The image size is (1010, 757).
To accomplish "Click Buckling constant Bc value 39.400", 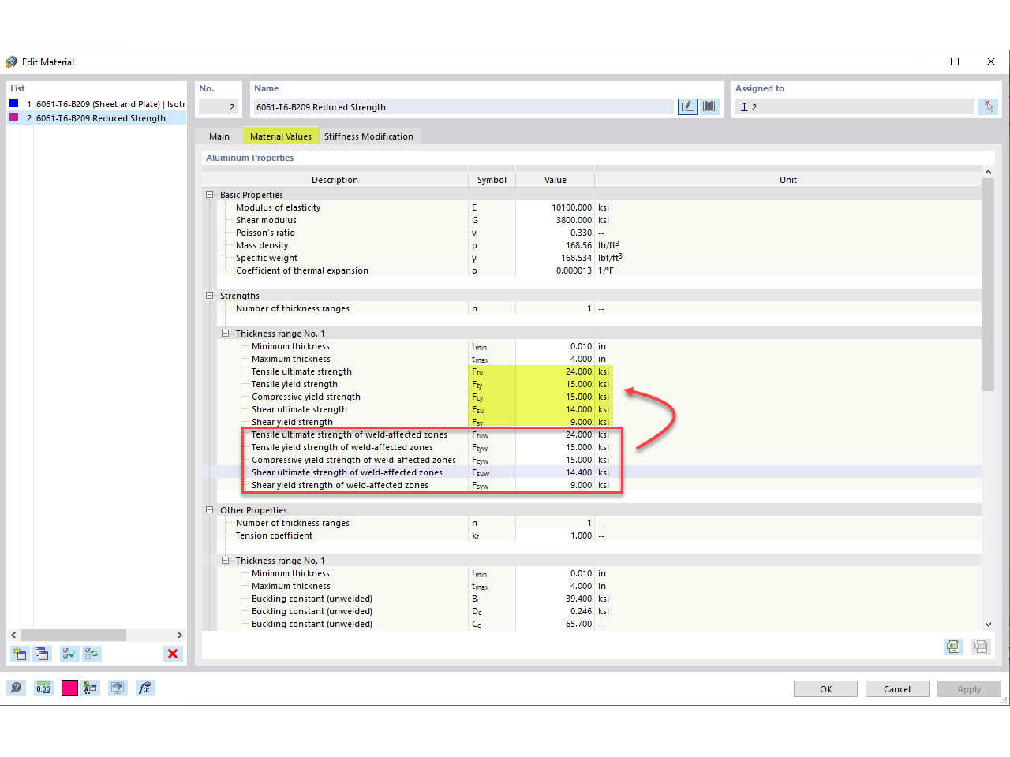I will [x=555, y=599].
